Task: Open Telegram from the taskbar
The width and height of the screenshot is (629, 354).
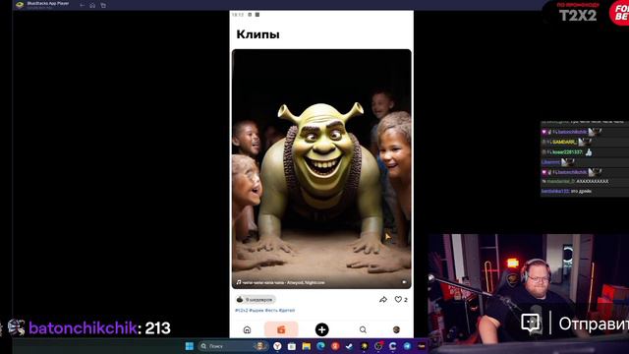Action: click(407, 346)
